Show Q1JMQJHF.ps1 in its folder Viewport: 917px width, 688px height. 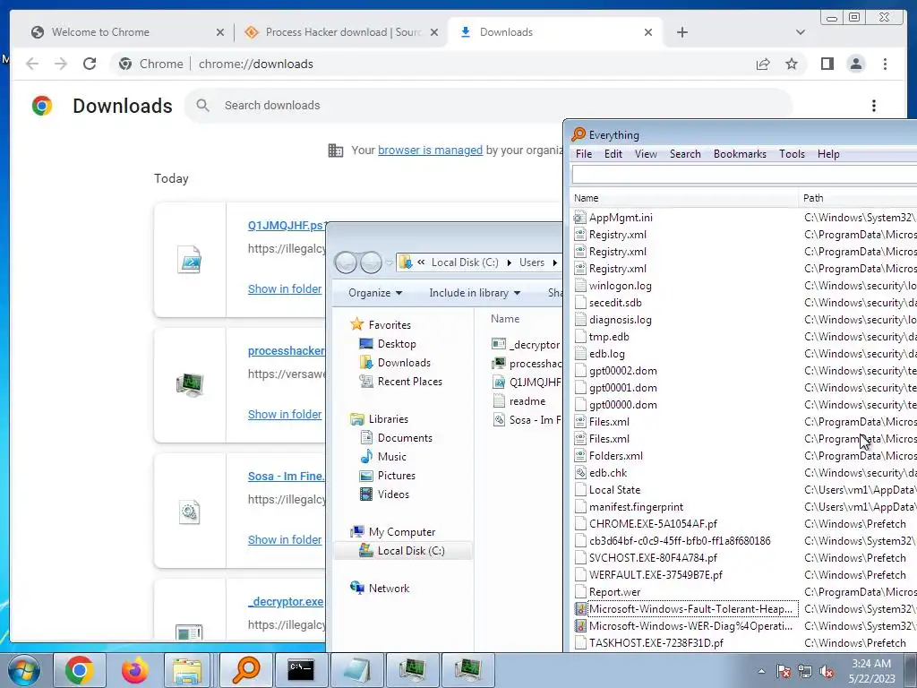284,288
